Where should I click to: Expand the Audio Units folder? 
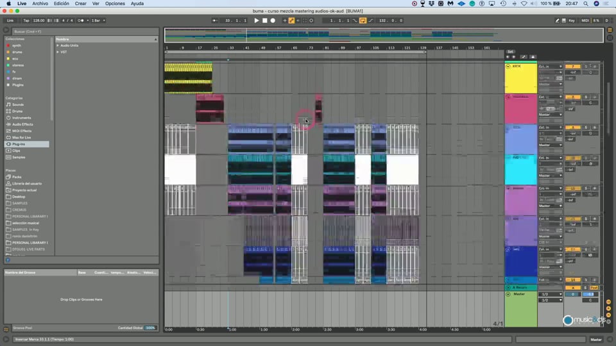tap(58, 45)
